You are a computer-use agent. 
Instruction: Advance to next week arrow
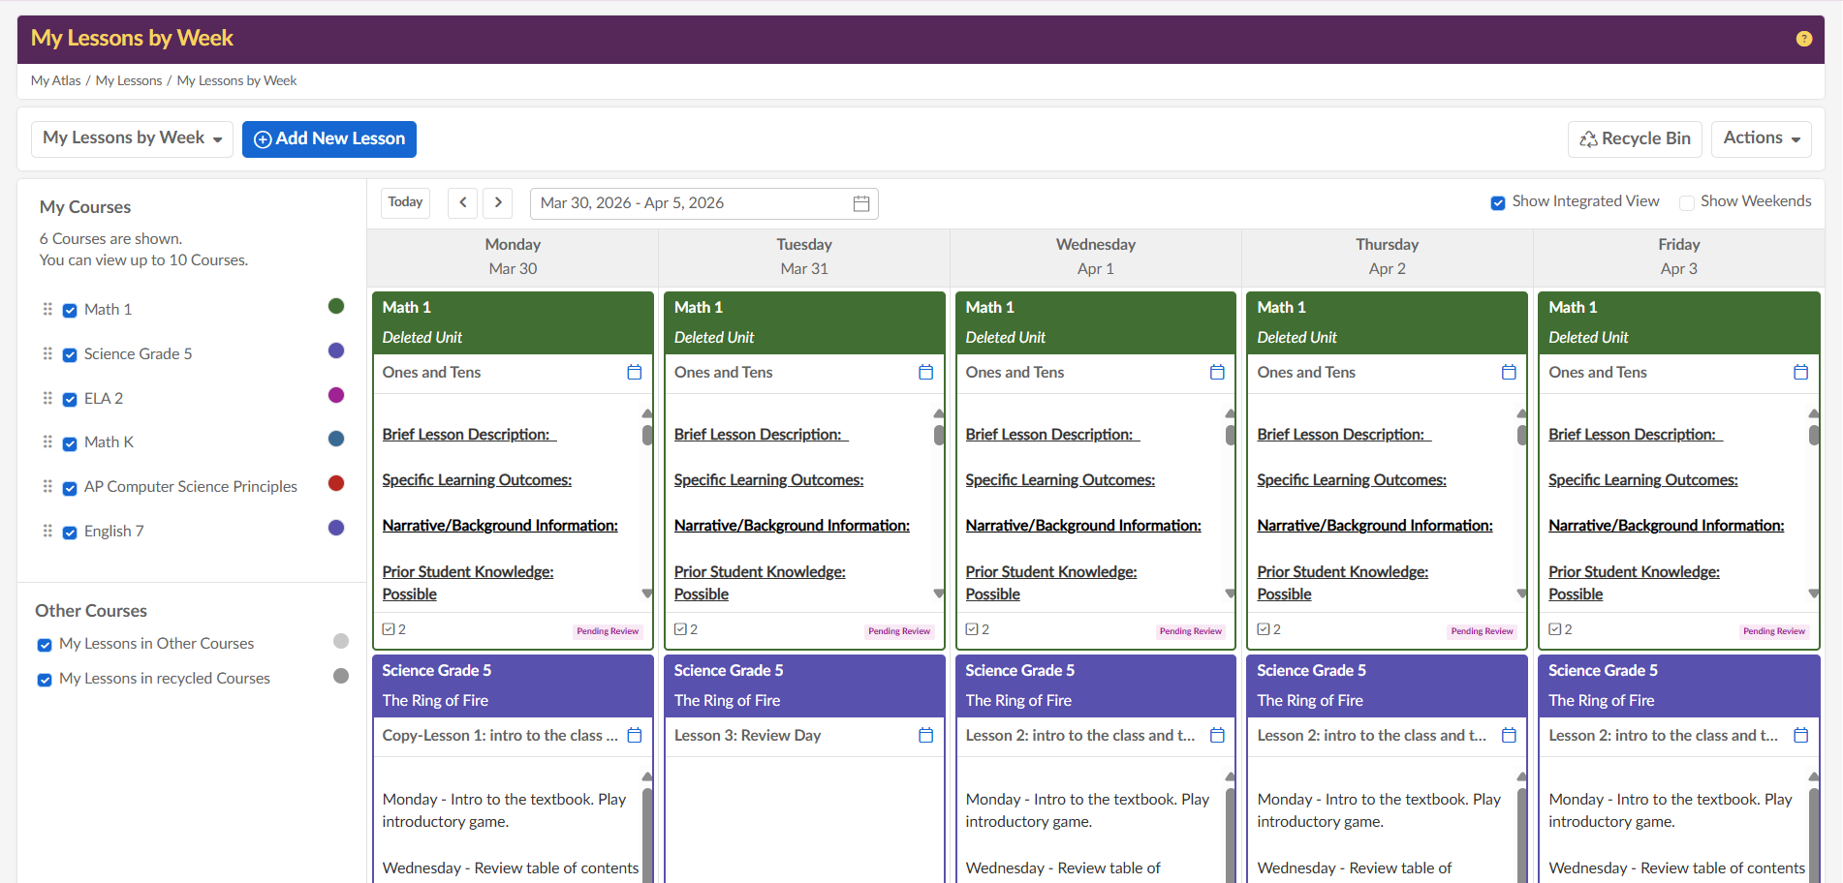point(497,202)
